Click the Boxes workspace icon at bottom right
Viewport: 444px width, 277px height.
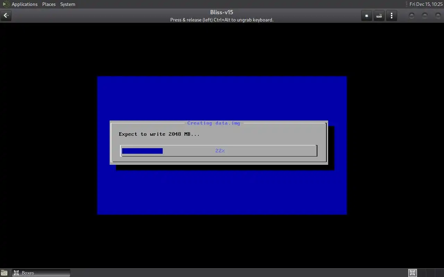point(412,273)
